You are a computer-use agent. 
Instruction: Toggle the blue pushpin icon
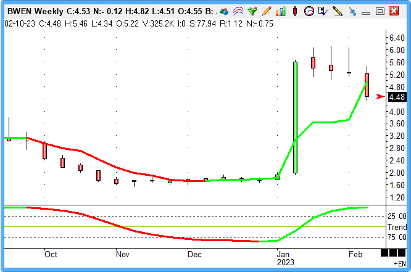tap(352, 11)
